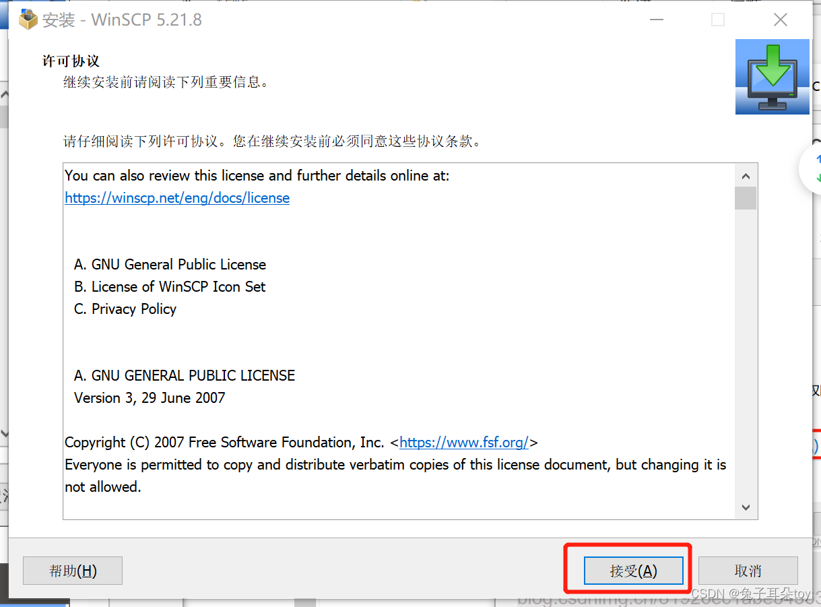Click the 'Copyright (C) 2007 Free Software Foundation' text
821x607 pixels.
point(224,443)
